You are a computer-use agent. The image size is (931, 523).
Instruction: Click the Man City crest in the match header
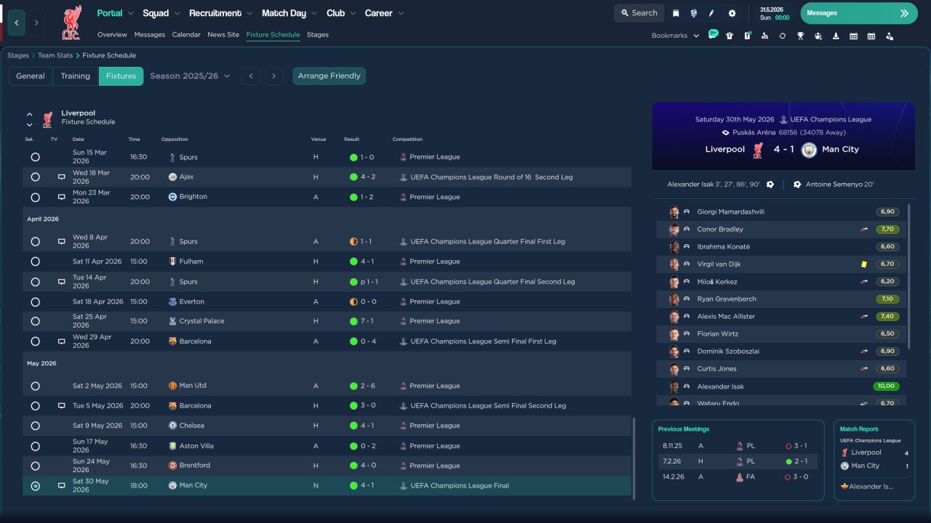tap(809, 150)
